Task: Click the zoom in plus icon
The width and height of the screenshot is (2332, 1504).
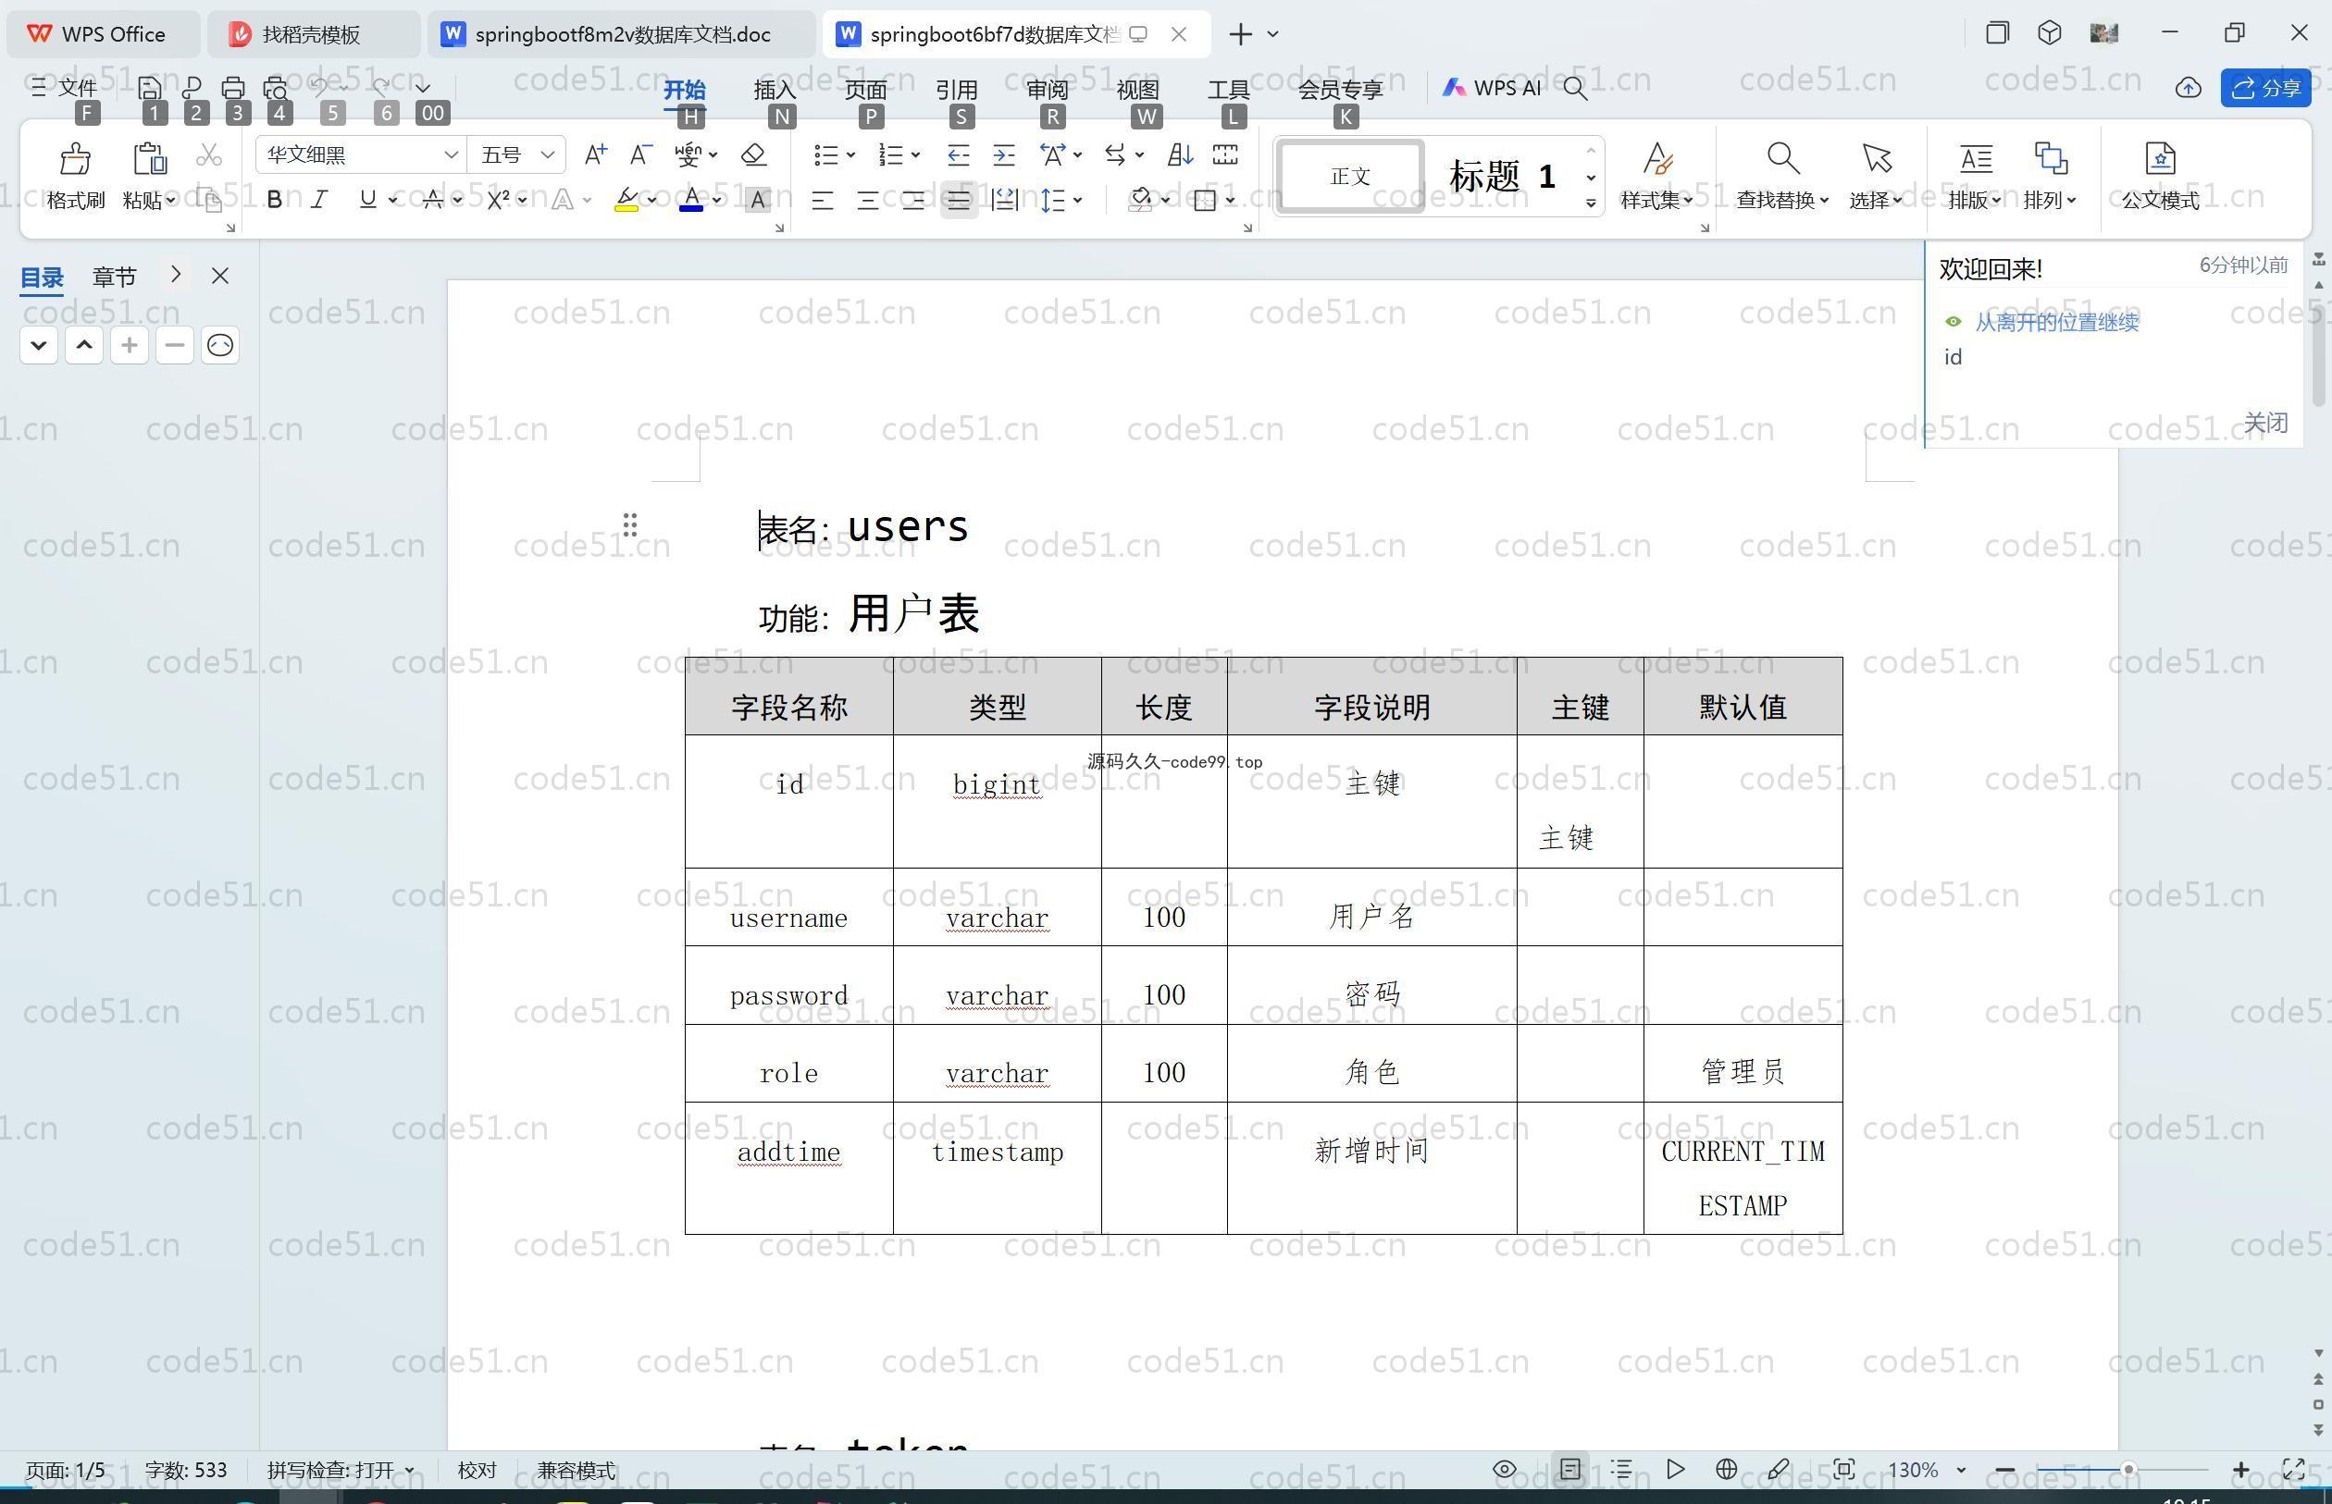Action: coord(2241,1469)
